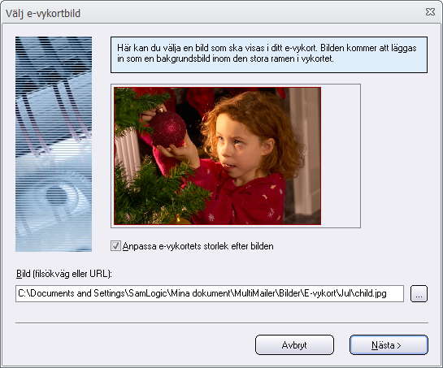
Task: Click the empty area beside the preview image
Action: (341, 156)
